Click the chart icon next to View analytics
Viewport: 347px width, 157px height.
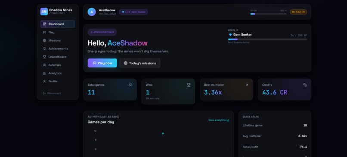tap(228, 120)
